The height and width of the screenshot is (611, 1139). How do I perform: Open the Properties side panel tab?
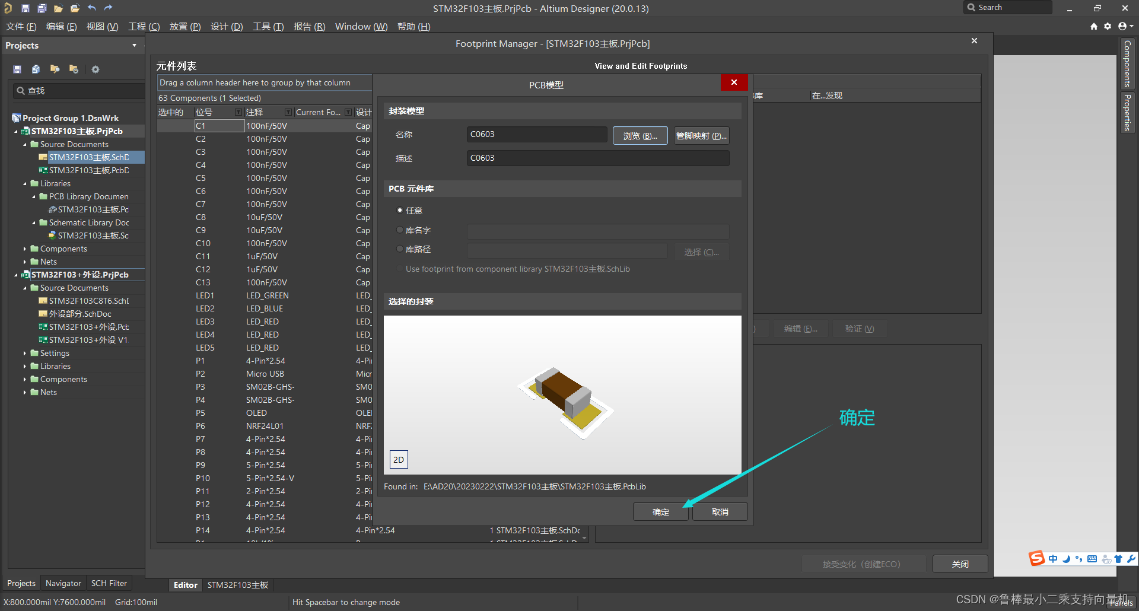1127,113
